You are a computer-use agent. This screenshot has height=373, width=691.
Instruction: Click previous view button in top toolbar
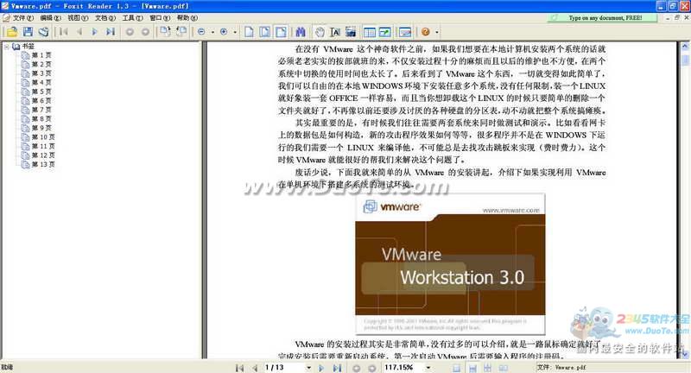pyautogui.click(x=130, y=32)
